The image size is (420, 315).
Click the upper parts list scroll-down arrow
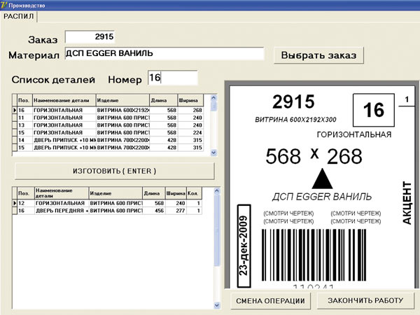(213, 153)
